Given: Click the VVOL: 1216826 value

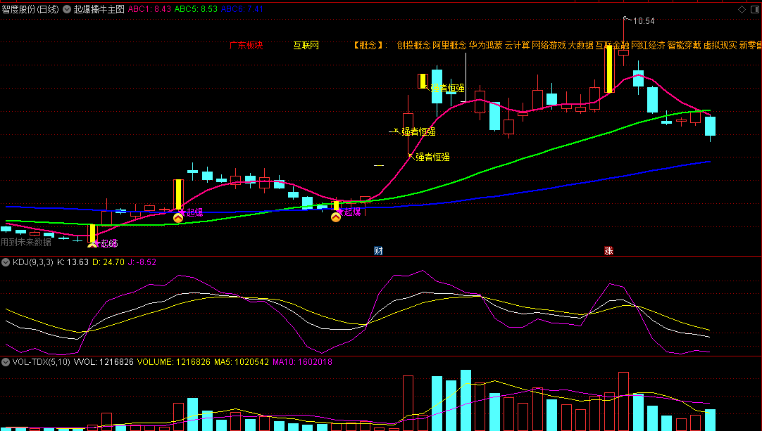Looking at the screenshot, I should point(104,362).
